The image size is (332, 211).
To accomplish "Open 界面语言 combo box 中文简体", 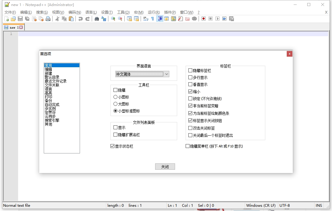I will [x=142, y=74].
